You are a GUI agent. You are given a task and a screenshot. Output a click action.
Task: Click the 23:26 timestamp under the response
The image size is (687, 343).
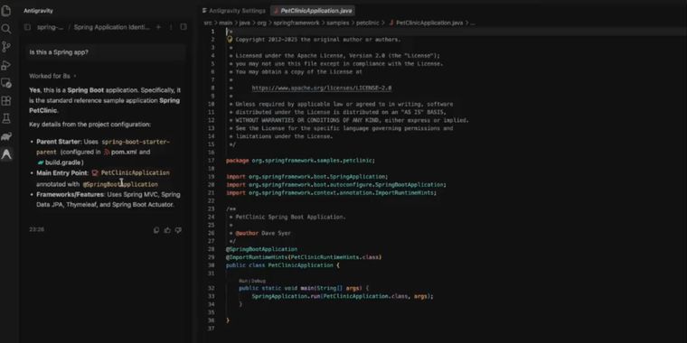pyautogui.click(x=37, y=229)
